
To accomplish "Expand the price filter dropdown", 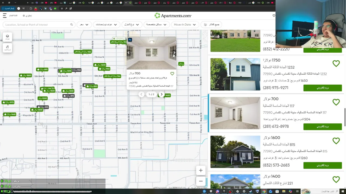I will coord(84,25).
